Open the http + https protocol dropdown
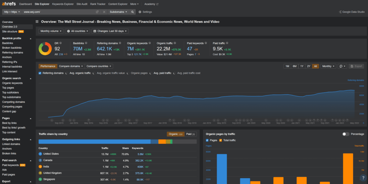This screenshot has width=368, height=184. tap(12, 12)
